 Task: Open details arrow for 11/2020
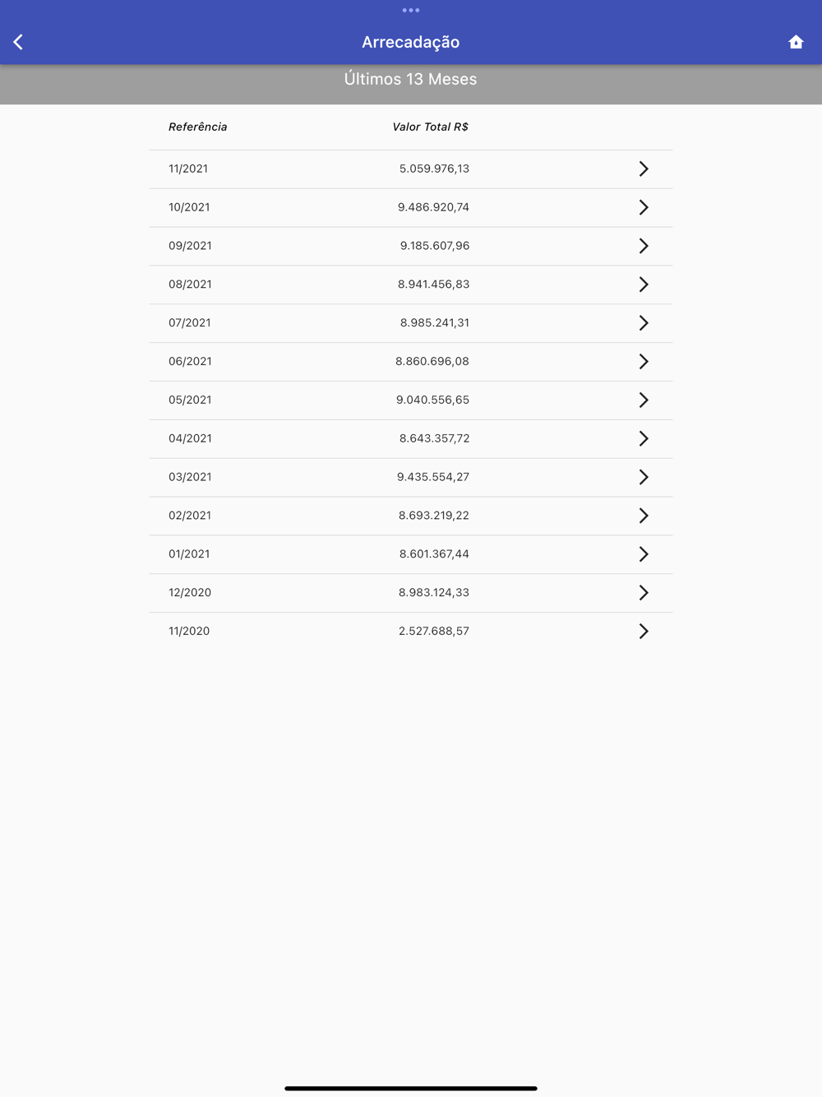point(644,632)
